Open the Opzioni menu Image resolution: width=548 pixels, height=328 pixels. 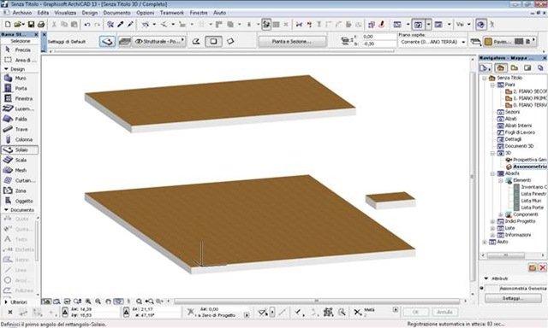coord(145,13)
